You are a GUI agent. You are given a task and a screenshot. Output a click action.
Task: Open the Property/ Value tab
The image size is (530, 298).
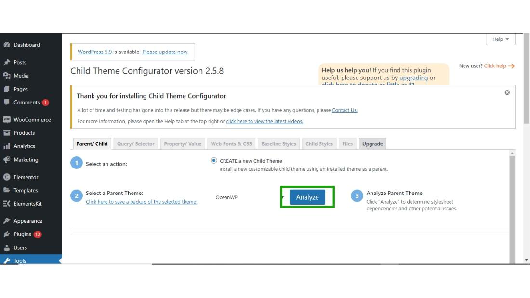(183, 143)
